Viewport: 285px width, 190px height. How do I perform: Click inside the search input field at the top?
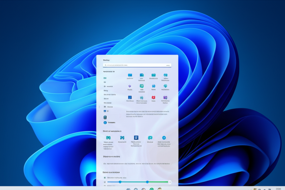point(134,65)
